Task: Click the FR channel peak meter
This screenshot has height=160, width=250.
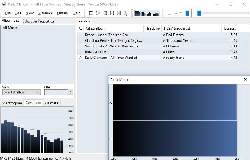Action: click(175, 139)
